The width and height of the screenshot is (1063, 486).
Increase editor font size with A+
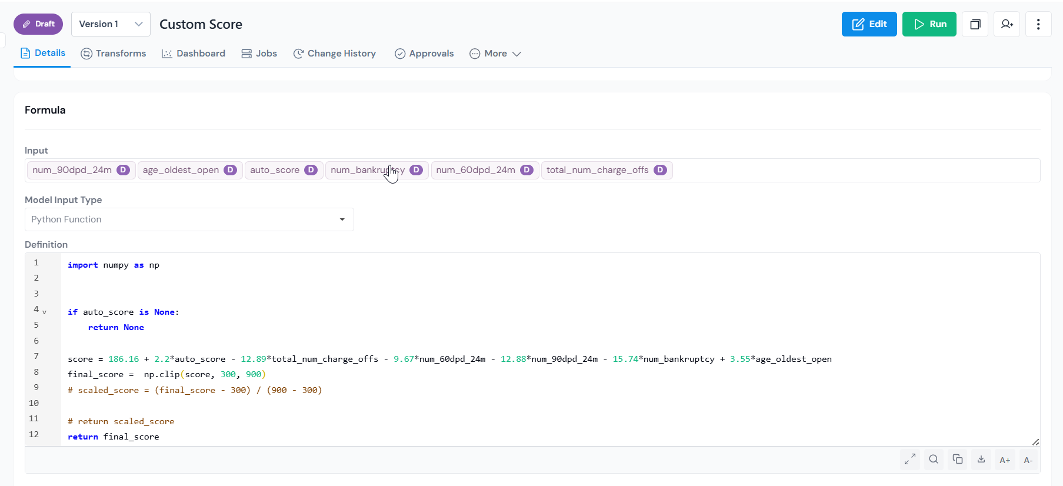(1005, 460)
